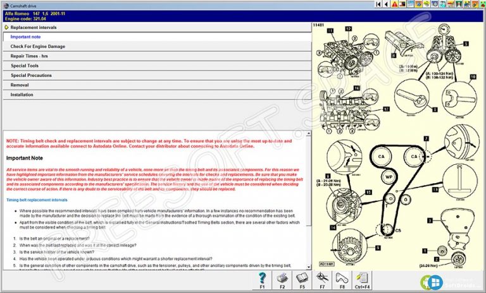Image resolution: width=486 pixels, height=293 pixels.
Task: Click the AD11481 label under the diagram
Action: point(327,264)
